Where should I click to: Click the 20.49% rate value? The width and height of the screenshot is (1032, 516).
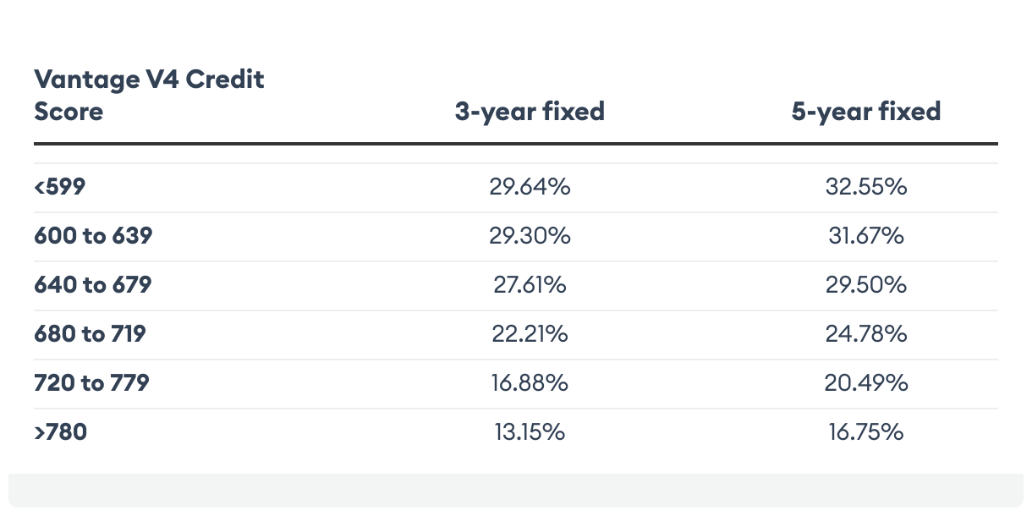866,382
